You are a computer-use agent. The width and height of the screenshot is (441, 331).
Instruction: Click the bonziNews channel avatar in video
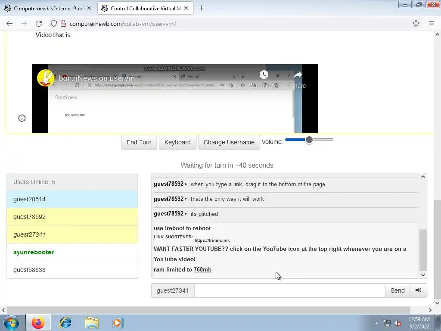[46, 78]
